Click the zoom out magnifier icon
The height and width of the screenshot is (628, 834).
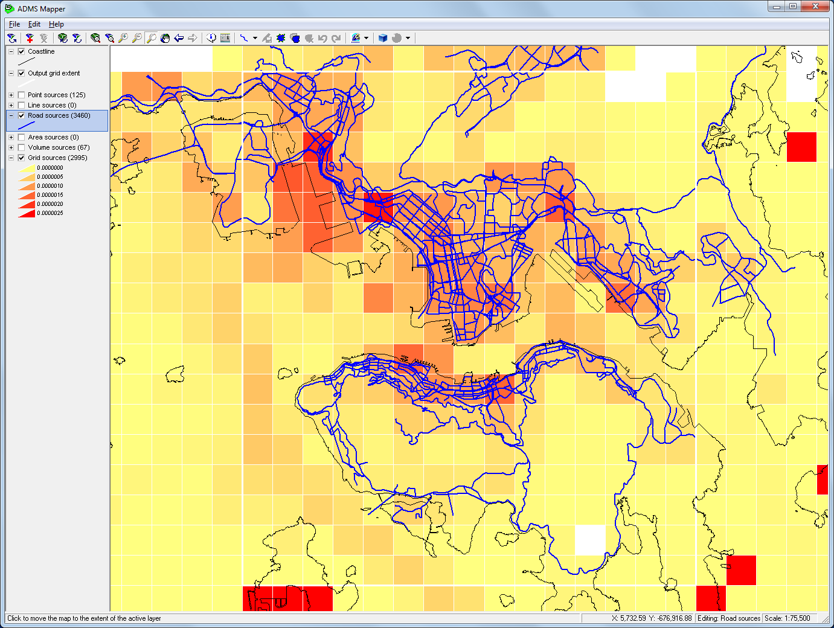pos(137,38)
